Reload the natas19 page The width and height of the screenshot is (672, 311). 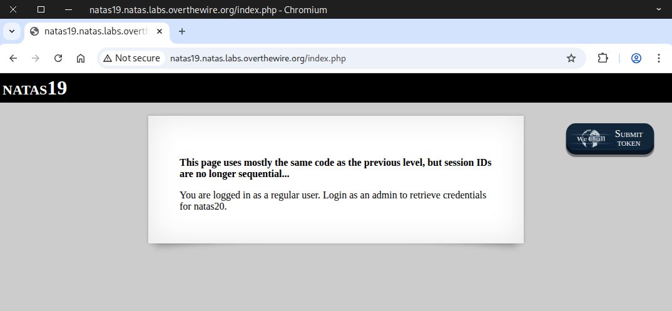(58, 58)
